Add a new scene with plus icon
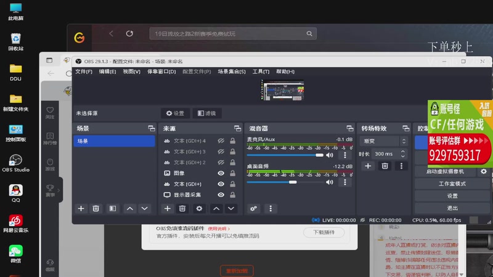The width and height of the screenshot is (493, 277). (81, 209)
